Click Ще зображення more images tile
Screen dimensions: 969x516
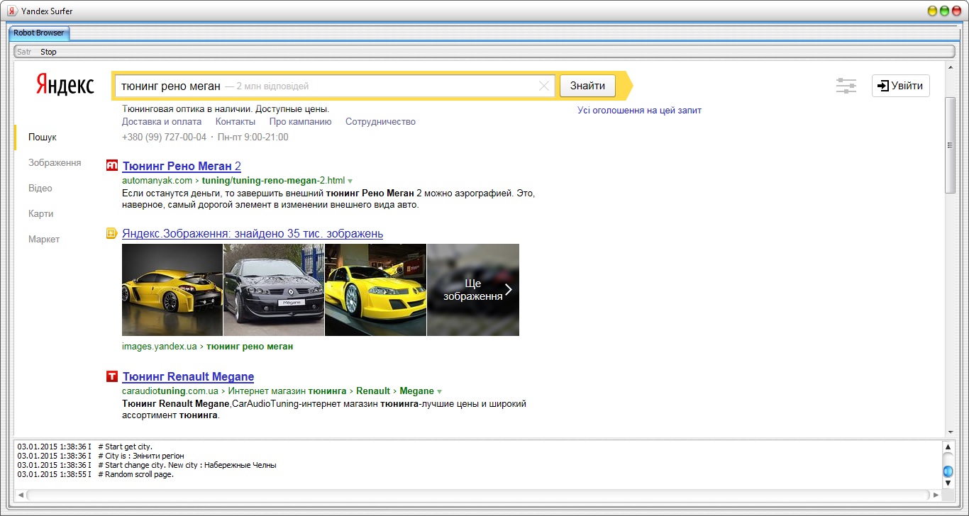(x=473, y=290)
